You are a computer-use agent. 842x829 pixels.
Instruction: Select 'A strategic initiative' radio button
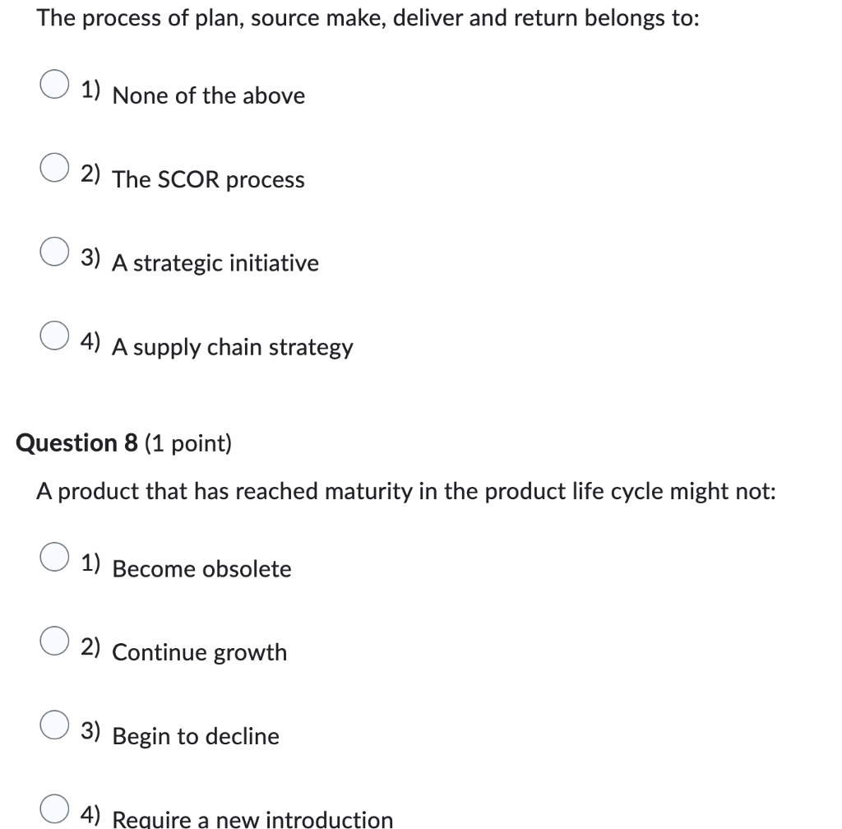55,254
